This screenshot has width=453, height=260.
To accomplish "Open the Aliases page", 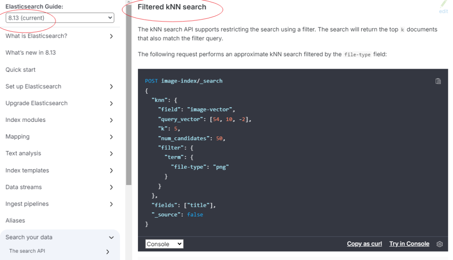I will [15, 221].
